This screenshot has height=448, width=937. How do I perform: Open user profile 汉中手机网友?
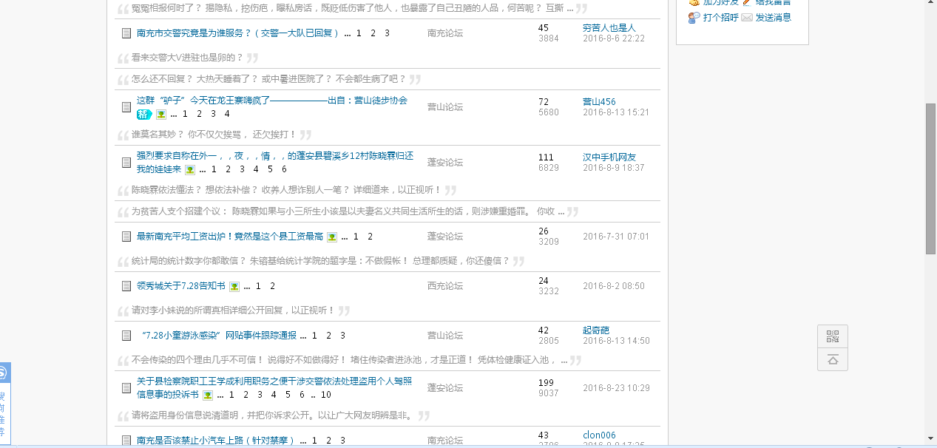(609, 157)
